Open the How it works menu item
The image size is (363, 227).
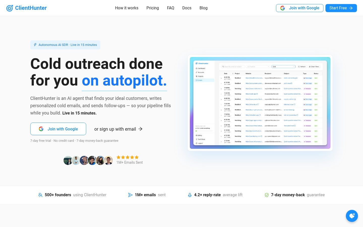(x=127, y=8)
